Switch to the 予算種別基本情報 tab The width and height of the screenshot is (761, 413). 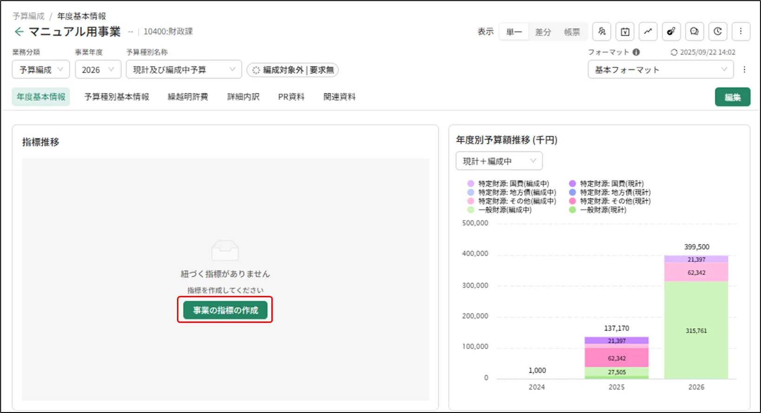tap(117, 97)
